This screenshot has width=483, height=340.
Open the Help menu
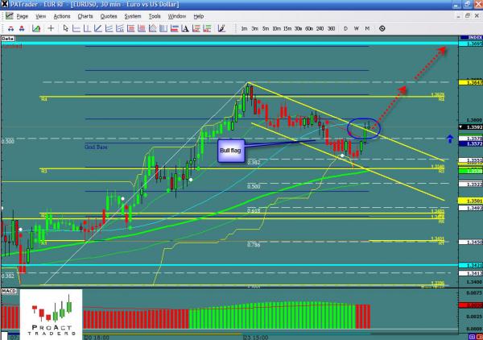click(199, 16)
